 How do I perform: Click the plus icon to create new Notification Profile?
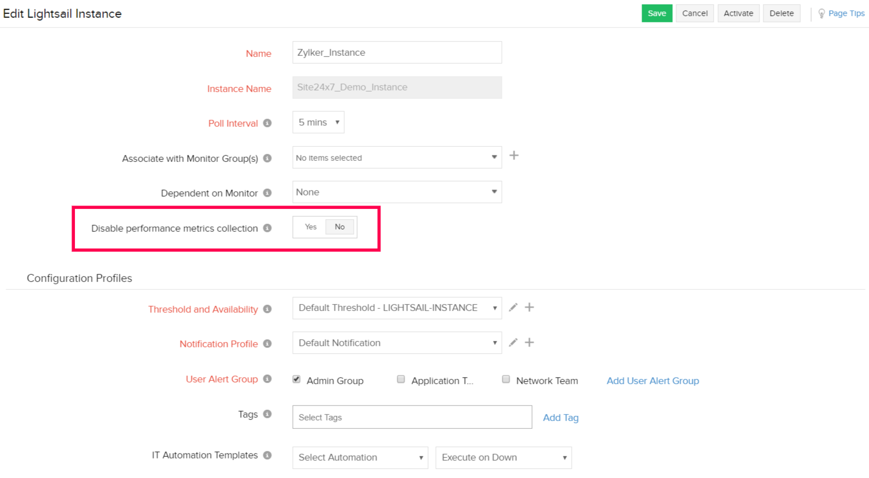529,342
